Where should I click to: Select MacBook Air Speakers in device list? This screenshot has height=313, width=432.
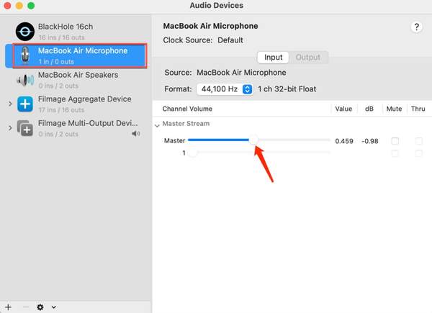coord(78,75)
